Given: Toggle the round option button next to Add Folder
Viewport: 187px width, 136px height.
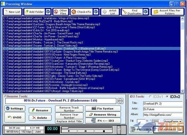Looking at the screenshot, I should (x=48, y=12).
